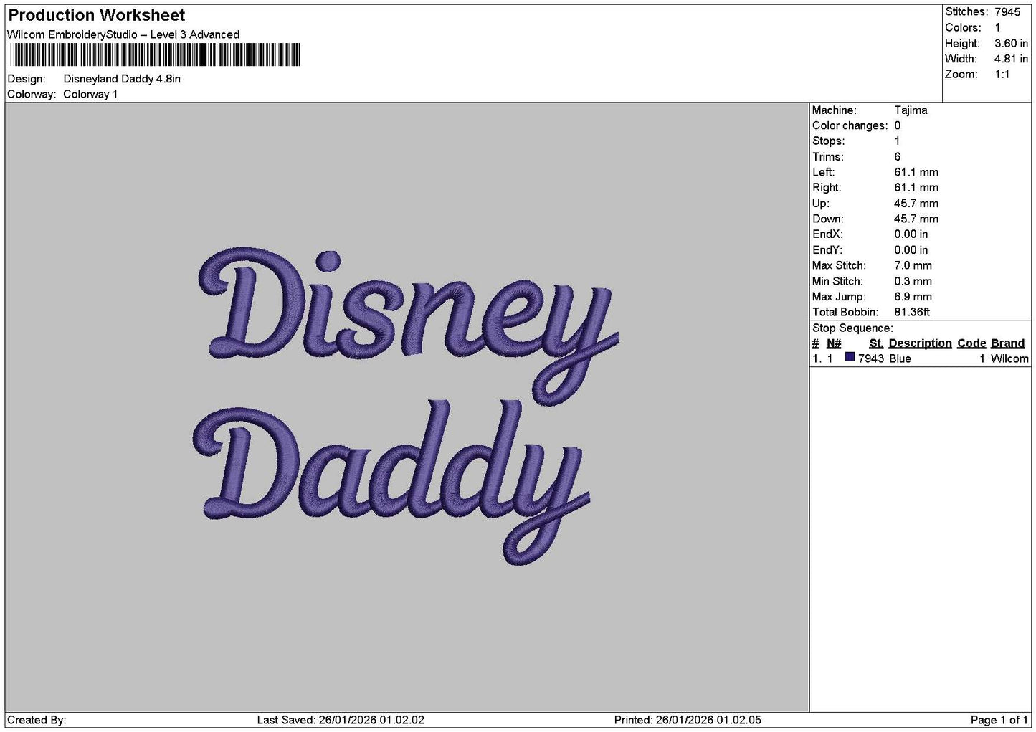1036x732 pixels.
Task: Select Total Bobbin value 81.36ft
Action: pyautogui.click(x=912, y=313)
